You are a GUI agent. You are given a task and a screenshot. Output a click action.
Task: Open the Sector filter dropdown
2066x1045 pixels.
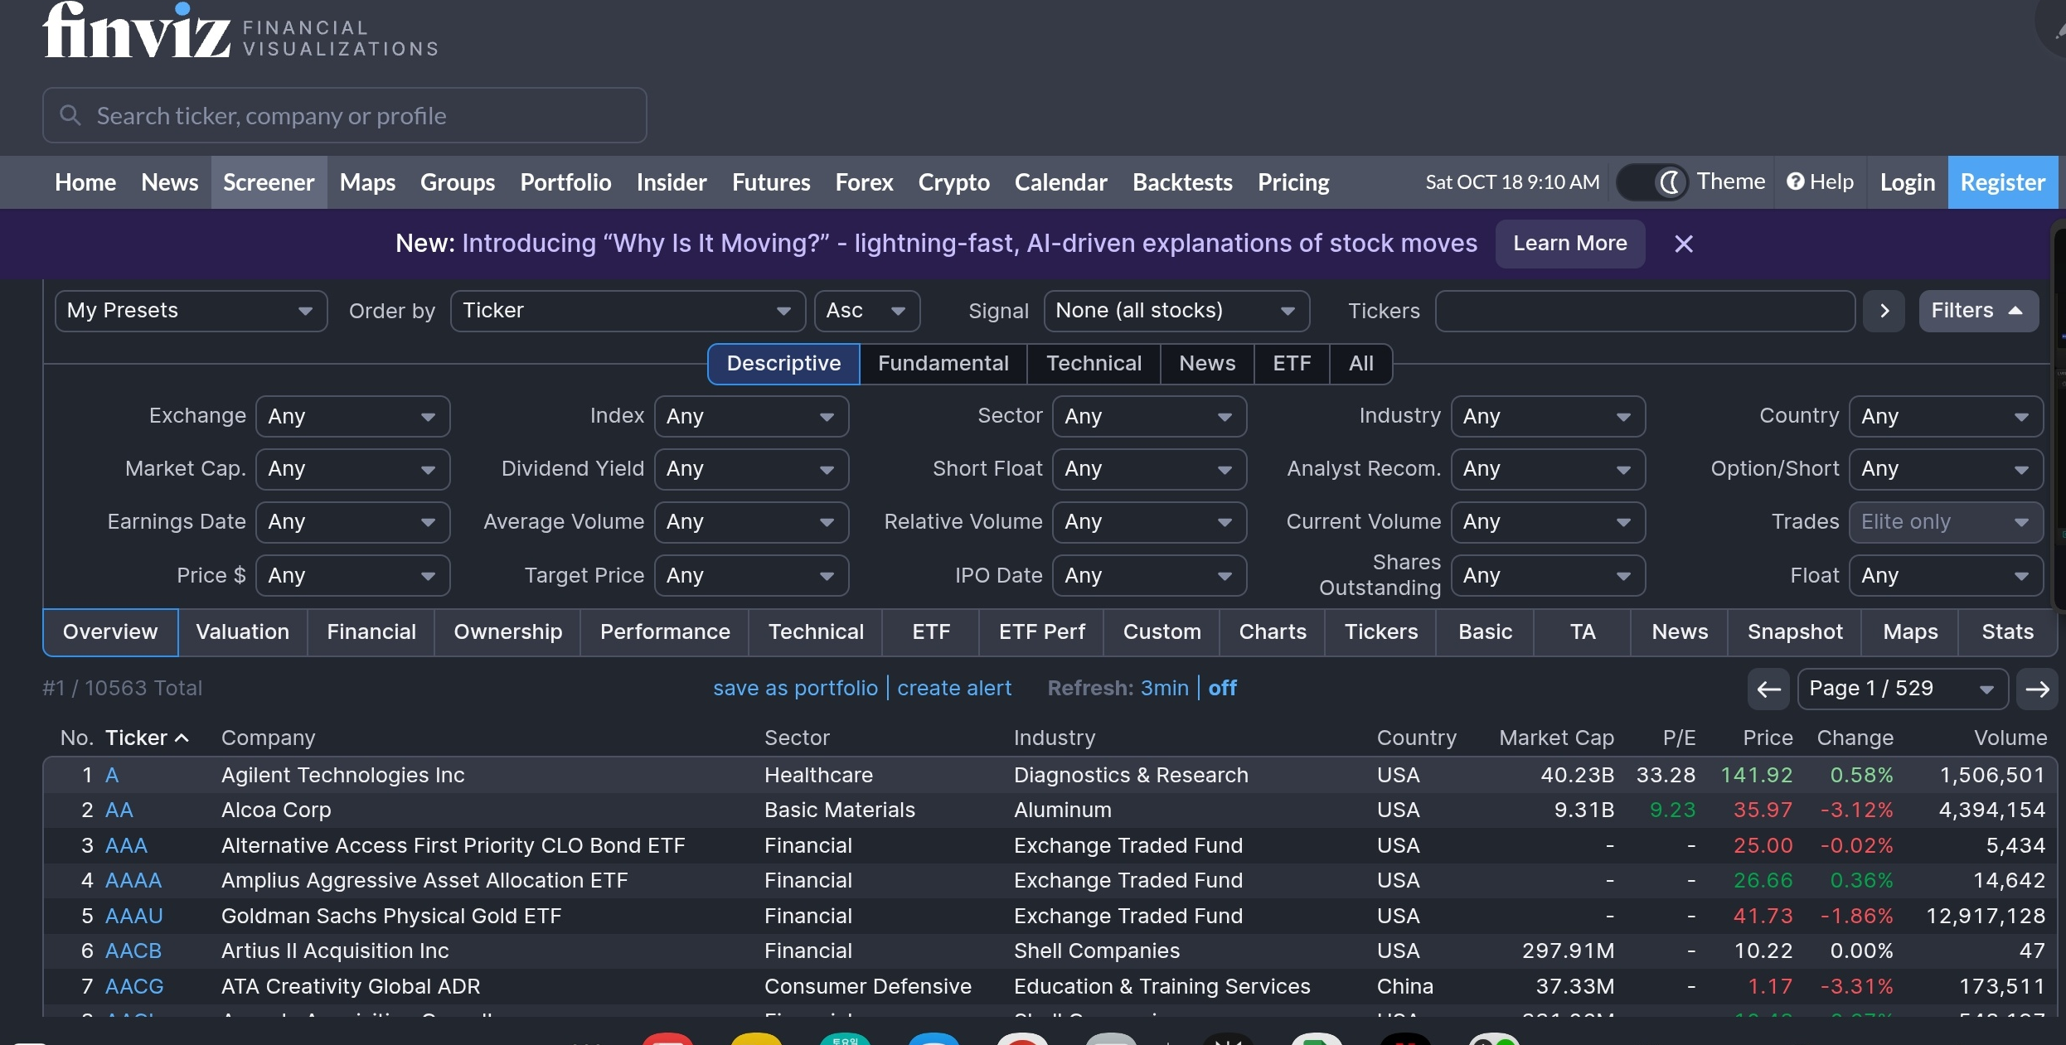point(1149,416)
